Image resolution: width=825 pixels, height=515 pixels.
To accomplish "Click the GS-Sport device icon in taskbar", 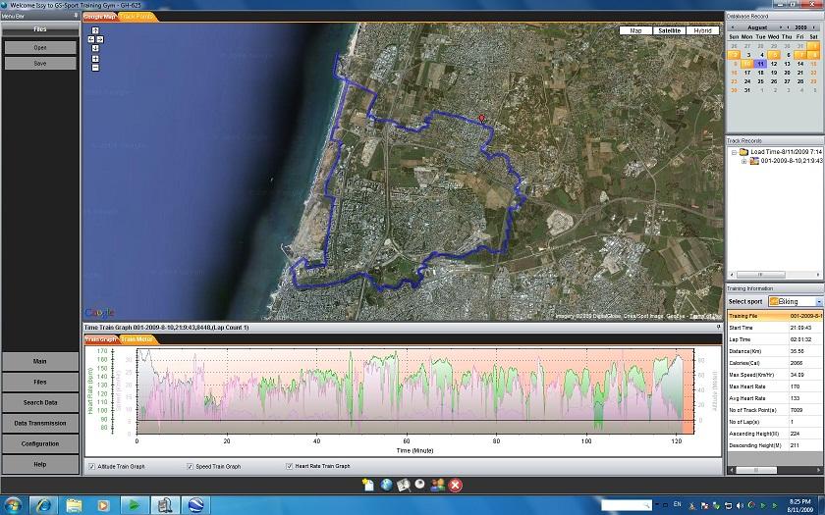I will coord(165,505).
